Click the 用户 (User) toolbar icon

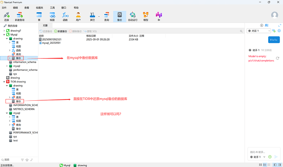coord(78,16)
